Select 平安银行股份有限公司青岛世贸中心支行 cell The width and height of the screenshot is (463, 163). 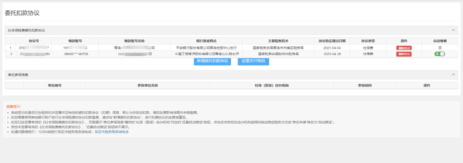206,48
